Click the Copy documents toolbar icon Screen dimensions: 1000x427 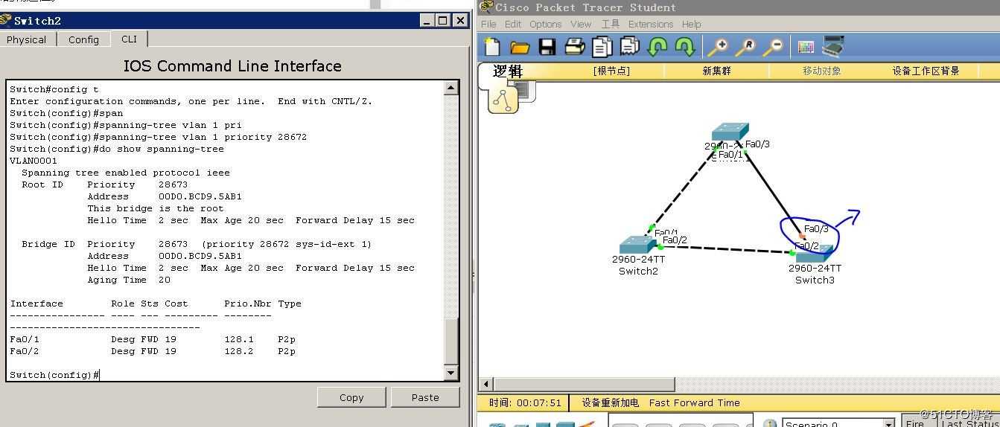tap(602, 47)
